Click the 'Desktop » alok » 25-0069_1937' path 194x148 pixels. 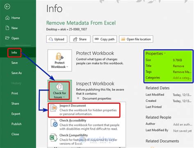pyautogui.click(x=67, y=29)
